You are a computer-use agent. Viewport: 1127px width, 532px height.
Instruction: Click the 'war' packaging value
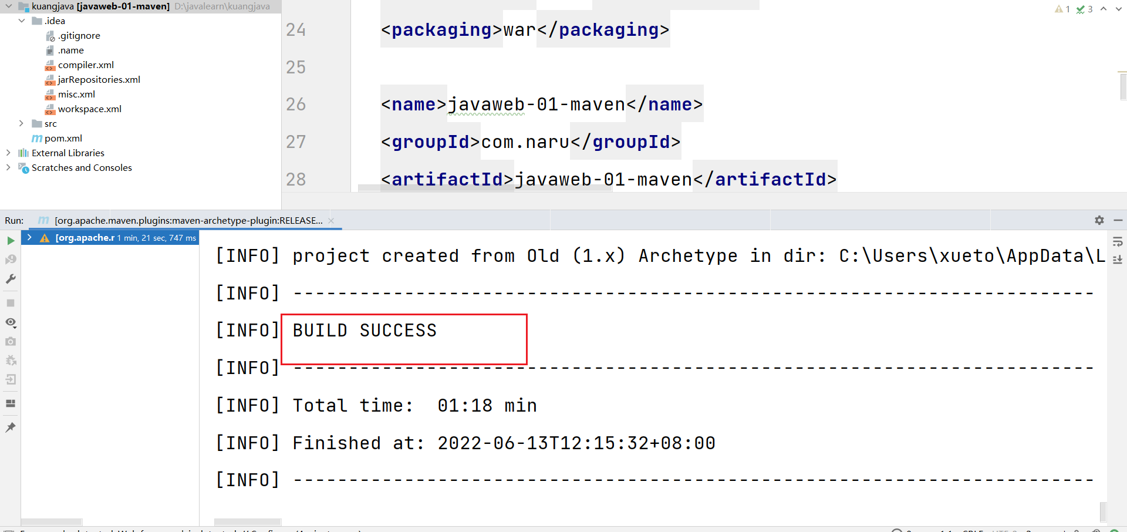click(x=519, y=29)
